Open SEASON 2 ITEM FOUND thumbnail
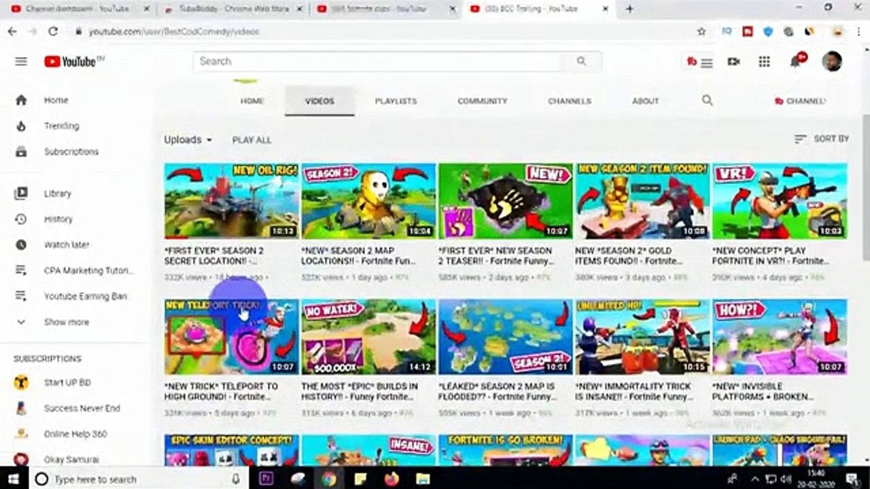The height and width of the screenshot is (489, 870). coord(642,201)
